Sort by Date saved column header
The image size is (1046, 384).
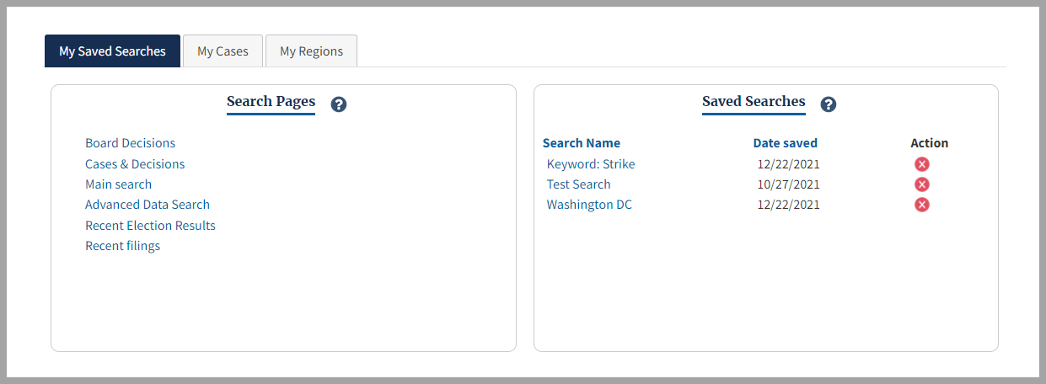785,143
